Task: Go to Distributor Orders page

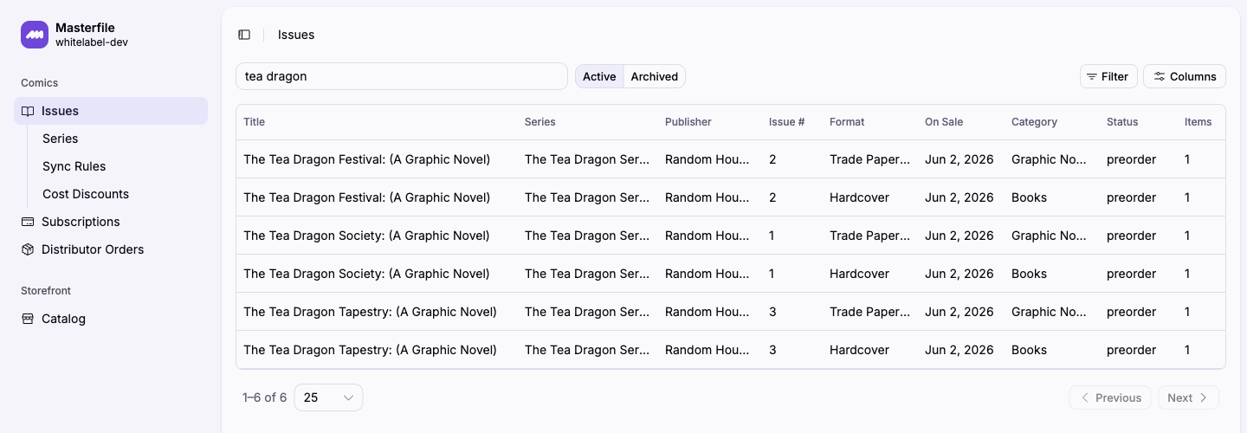Action: pos(111,249)
